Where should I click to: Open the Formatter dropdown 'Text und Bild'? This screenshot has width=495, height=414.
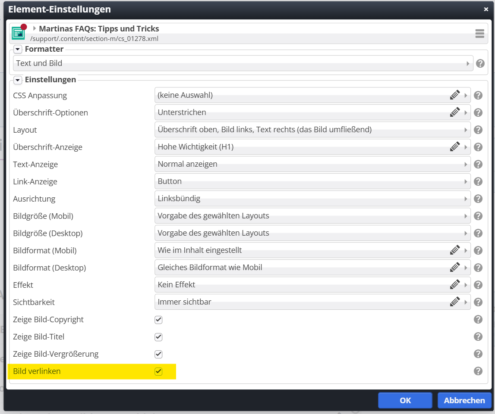tap(243, 63)
